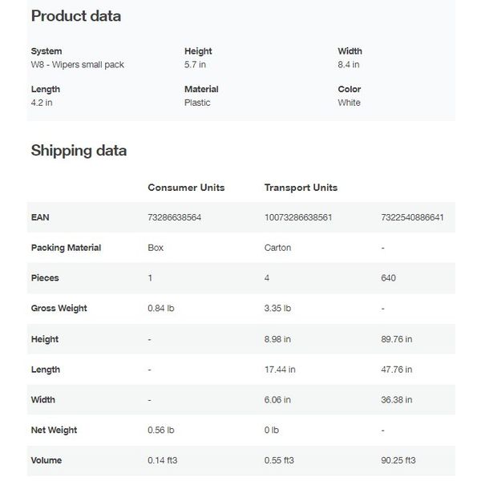The image size is (481, 481).
Task: Click the Net Weight 0.56 lb value
Action: 161,430
